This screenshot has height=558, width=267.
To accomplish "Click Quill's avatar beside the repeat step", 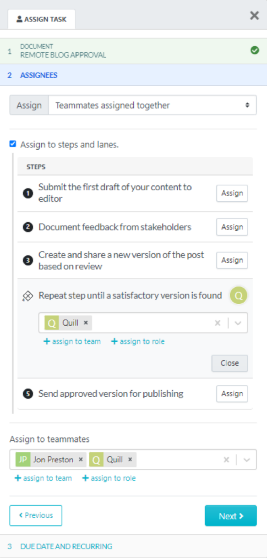I will [238, 295].
